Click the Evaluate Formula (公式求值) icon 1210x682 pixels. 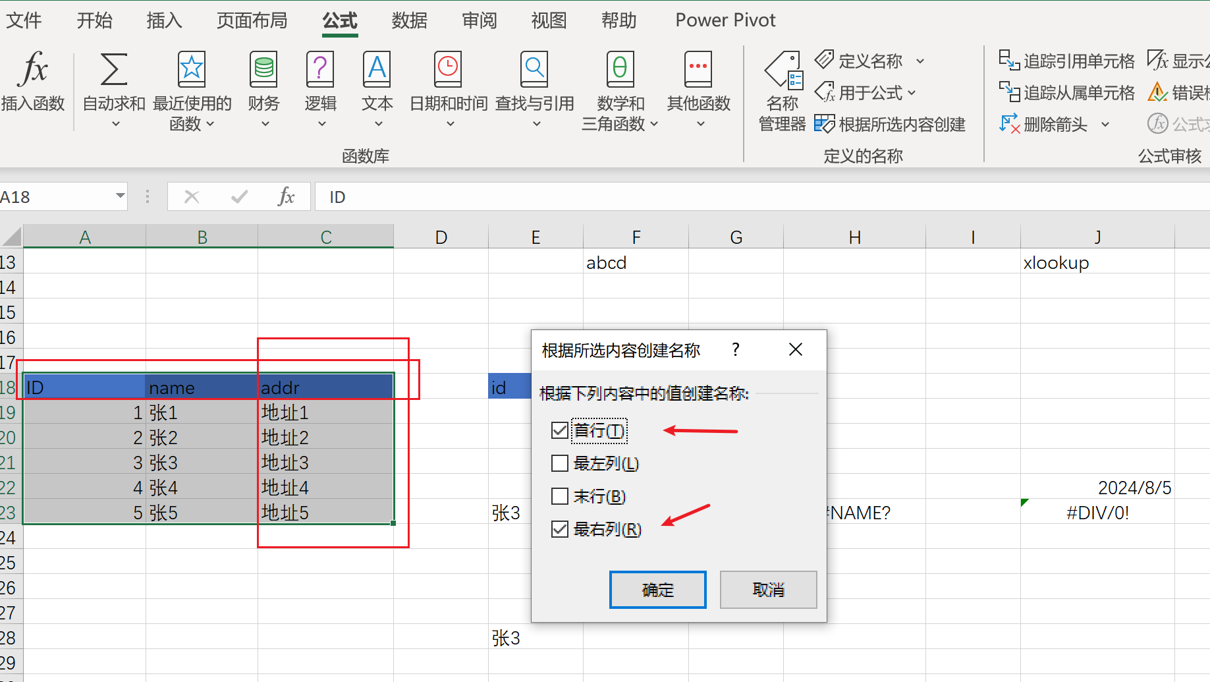[1157, 123]
